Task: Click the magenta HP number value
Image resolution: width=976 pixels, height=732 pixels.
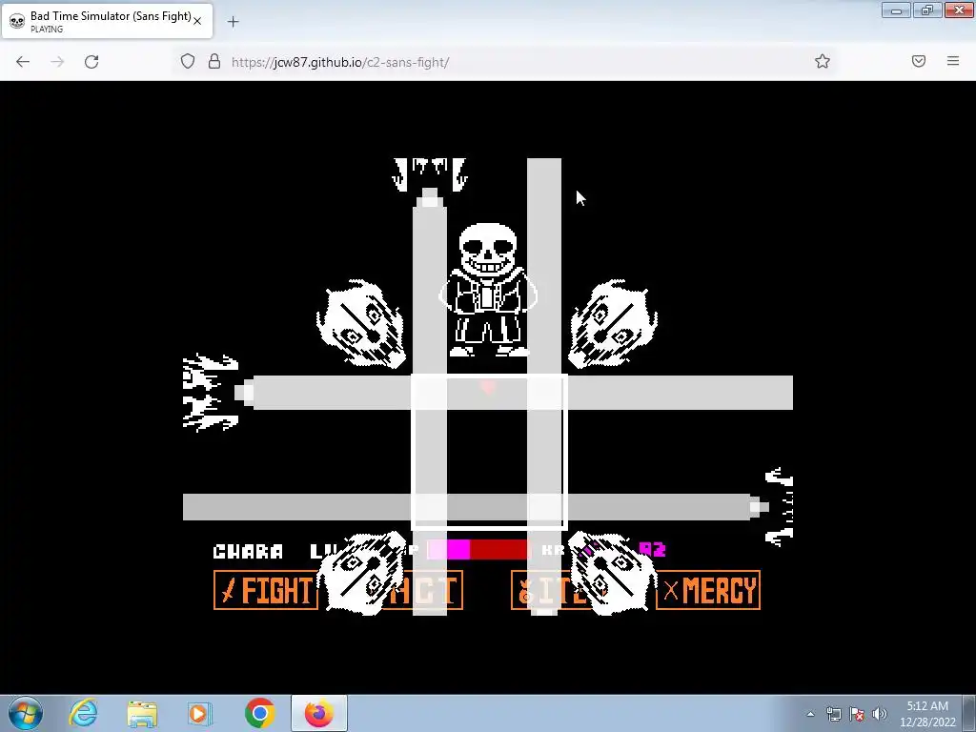Action: [652, 550]
